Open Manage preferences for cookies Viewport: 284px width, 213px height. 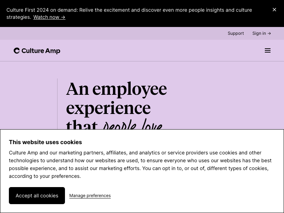point(90,196)
